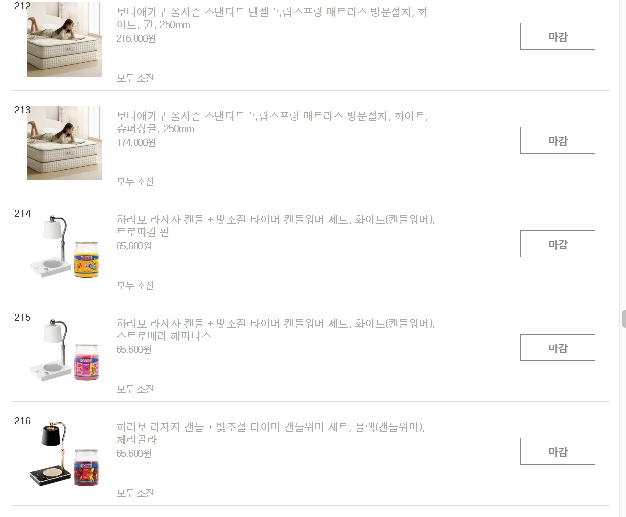Open the 슈퍼싱글 매트리스 product title

272,122
